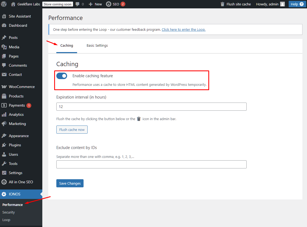Screen dimensions: 307x227
Task: Open the Howdy, admin profile menu
Action: click(x=268, y=4)
